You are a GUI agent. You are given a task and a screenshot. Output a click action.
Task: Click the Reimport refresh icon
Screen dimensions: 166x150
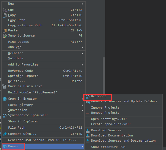(88, 97)
